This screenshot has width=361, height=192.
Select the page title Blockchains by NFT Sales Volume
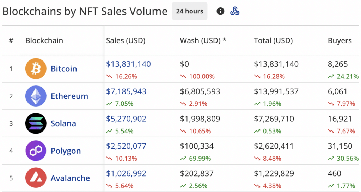coord(85,11)
